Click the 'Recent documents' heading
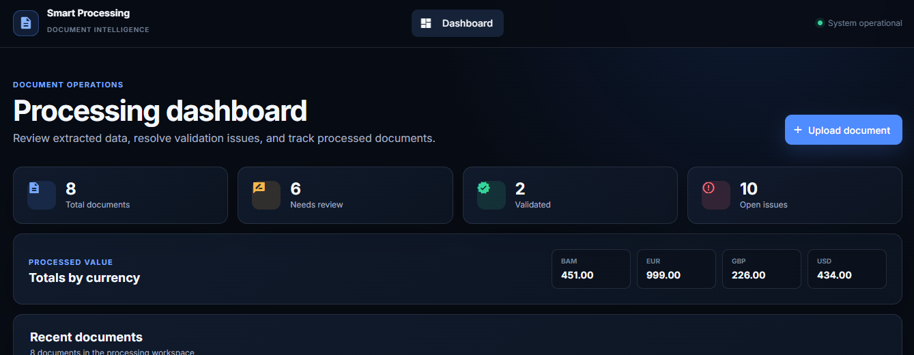The width and height of the screenshot is (914, 355). 87,337
